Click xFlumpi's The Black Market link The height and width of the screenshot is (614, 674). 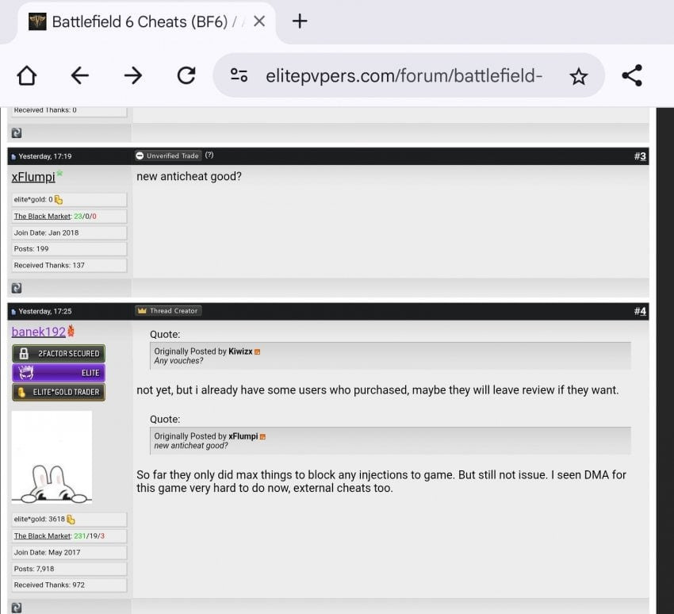pos(42,217)
